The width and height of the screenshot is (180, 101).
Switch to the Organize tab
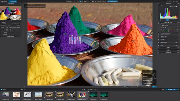[x=4, y=1]
